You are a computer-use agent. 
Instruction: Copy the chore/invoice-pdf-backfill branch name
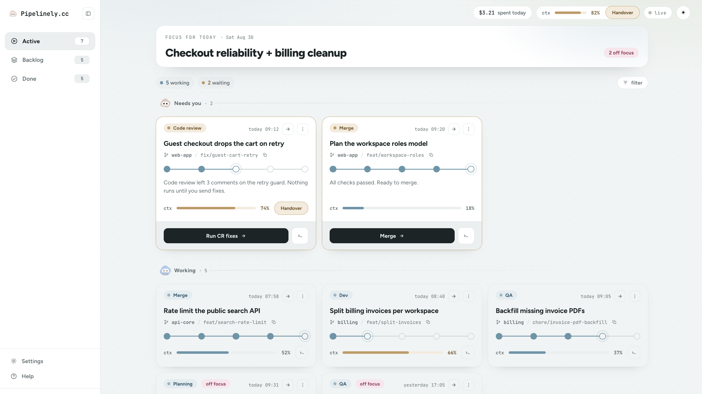tap(614, 322)
